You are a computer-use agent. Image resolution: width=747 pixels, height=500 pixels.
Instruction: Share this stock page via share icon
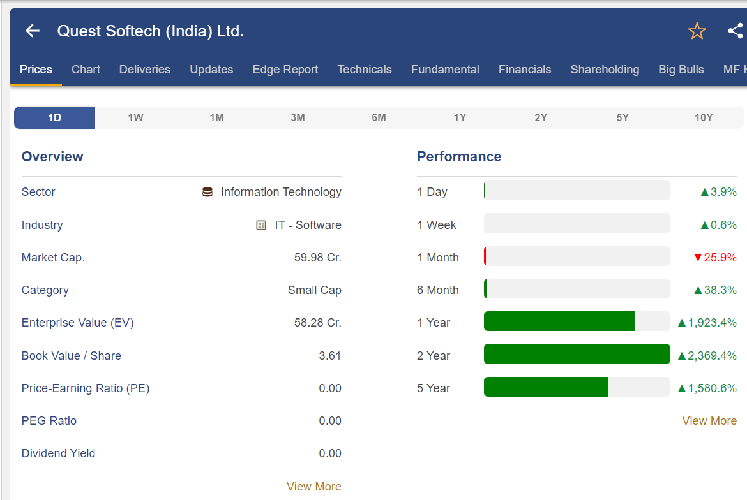tap(736, 31)
